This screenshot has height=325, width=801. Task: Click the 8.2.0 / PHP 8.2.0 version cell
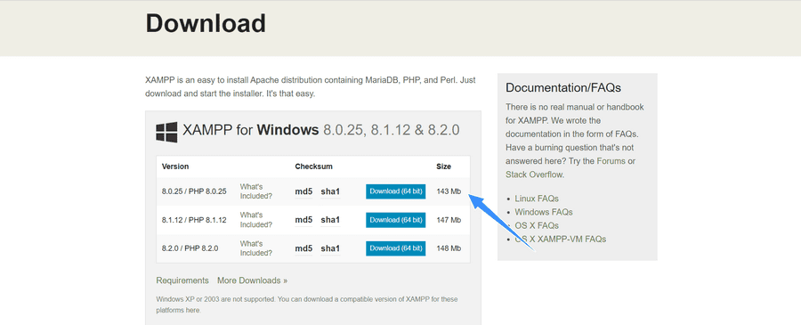190,248
